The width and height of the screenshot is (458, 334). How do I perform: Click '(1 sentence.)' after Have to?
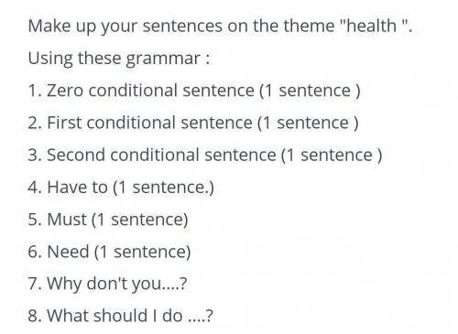tap(163, 188)
